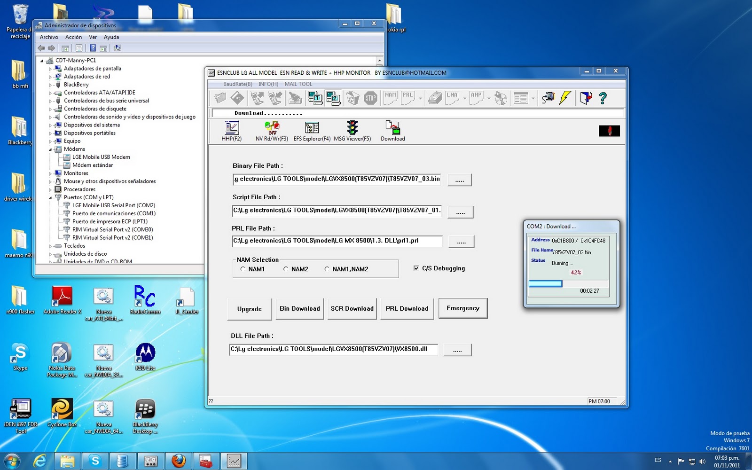Image resolution: width=752 pixels, height=470 pixels.
Task: Click the PRL toolbar icon
Action: [x=408, y=98]
